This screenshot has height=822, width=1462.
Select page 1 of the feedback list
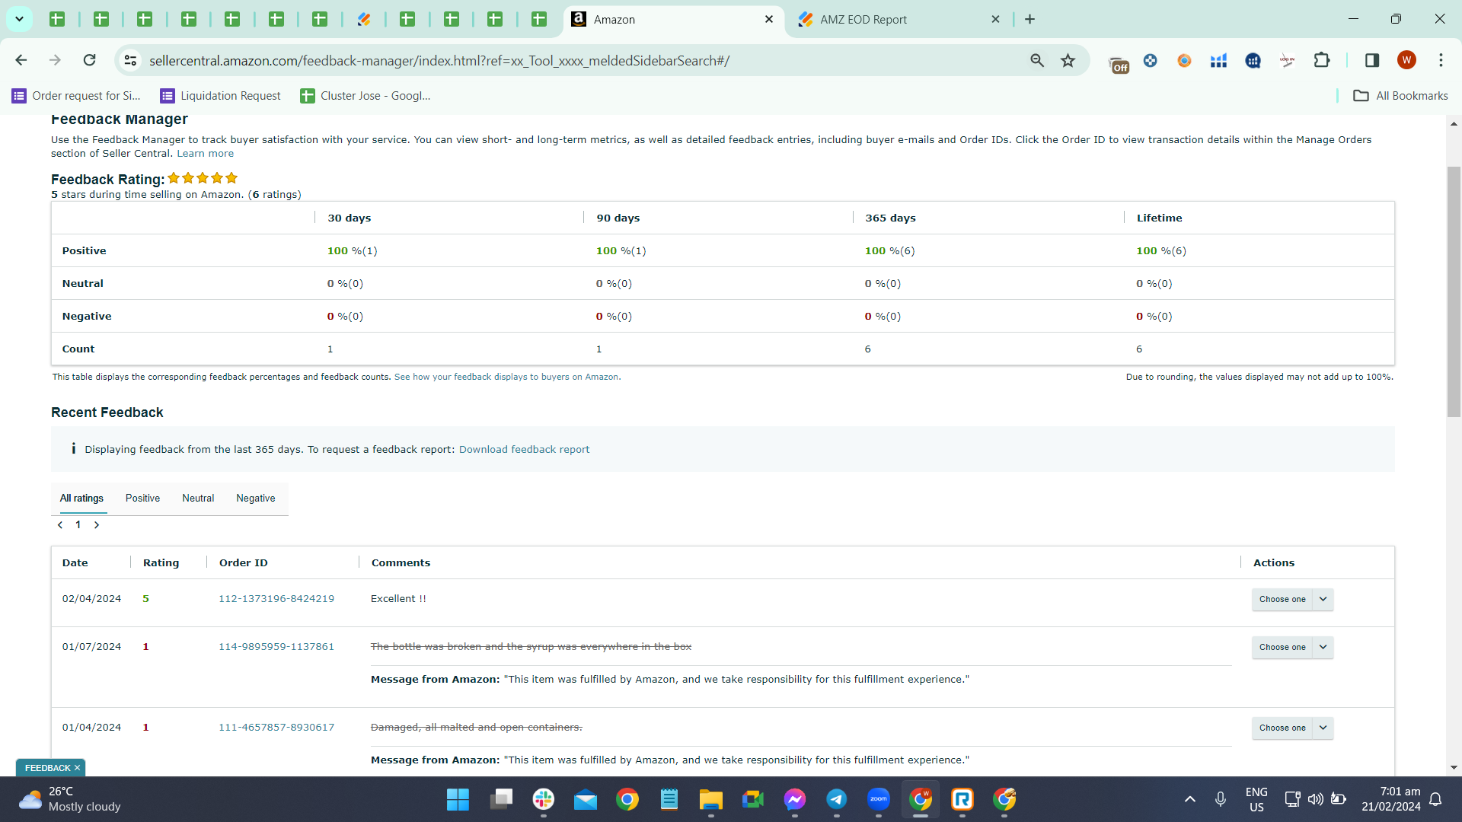click(78, 525)
